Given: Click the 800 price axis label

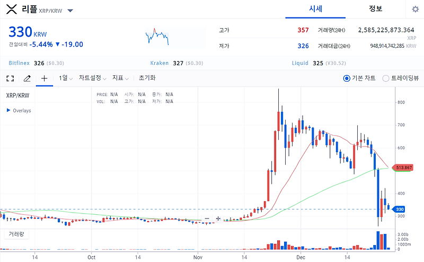Looking at the screenshot, I should tap(401, 102).
